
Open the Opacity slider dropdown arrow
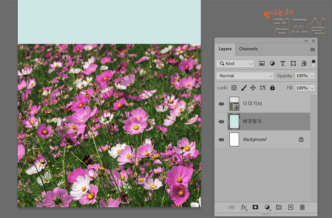click(x=312, y=76)
